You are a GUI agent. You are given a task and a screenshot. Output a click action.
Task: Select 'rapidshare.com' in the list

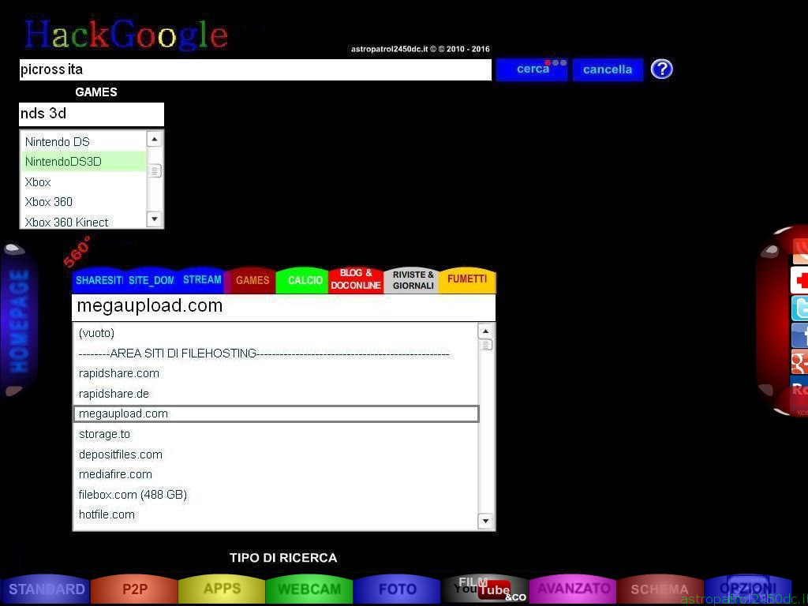pyautogui.click(x=276, y=373)
